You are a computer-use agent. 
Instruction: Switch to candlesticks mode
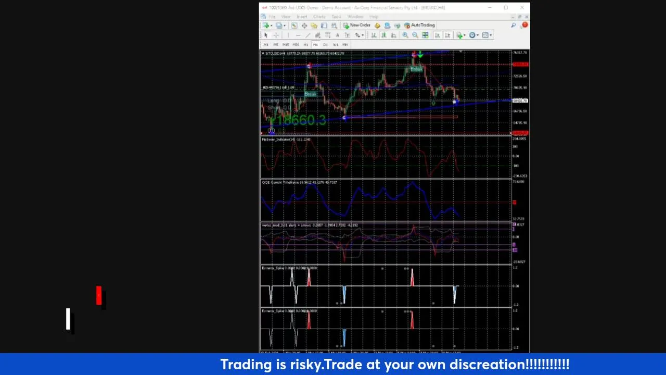384,35
